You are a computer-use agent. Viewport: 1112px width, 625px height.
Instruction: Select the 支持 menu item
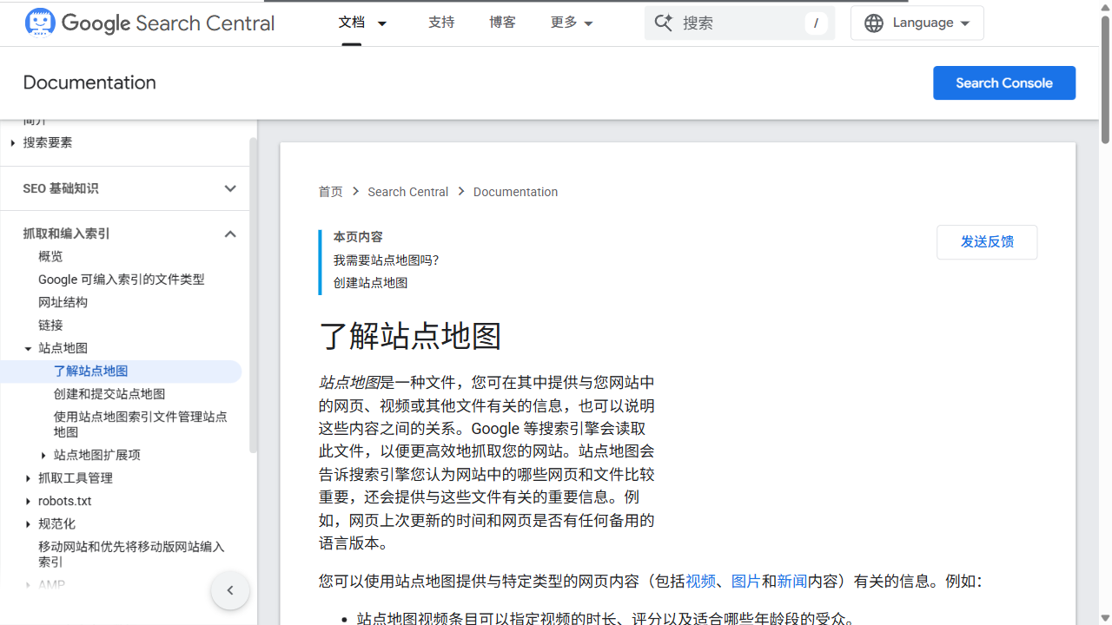(x=441, y=23)
